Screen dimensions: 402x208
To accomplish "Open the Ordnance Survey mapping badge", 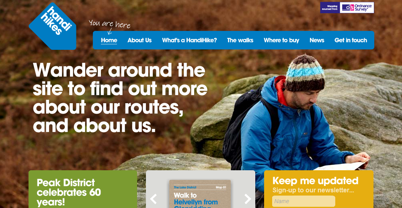I will click(347, 8).
